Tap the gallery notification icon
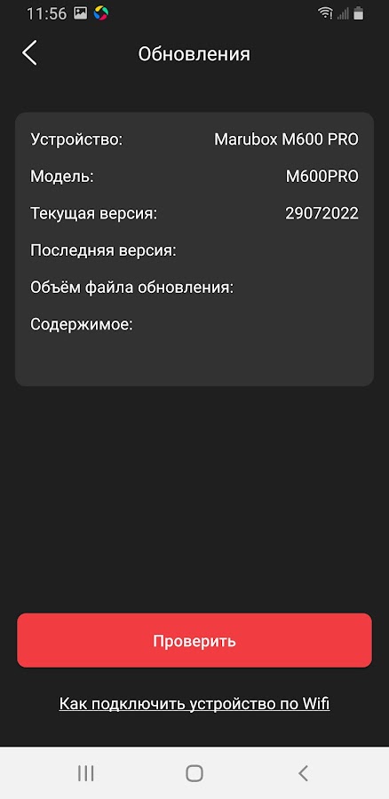The width and height of the screenshot is (389, 799). [x=80, y=13]
